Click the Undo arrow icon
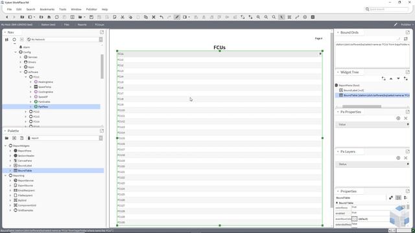The image size is (415, 233). tap(161, 17)
